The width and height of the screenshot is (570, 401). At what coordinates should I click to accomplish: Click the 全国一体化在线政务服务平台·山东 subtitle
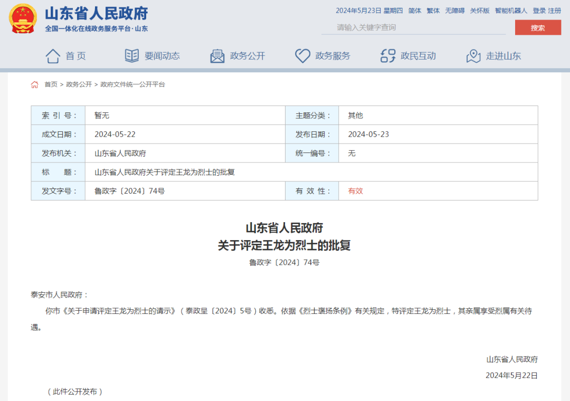[x=97, y=28]
